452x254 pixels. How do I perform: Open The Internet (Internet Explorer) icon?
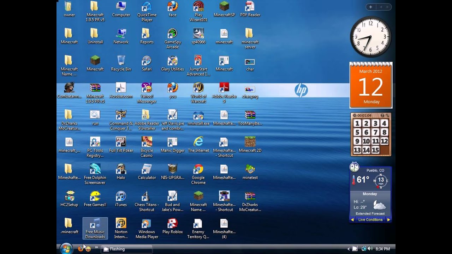click(x=198, y=145)
